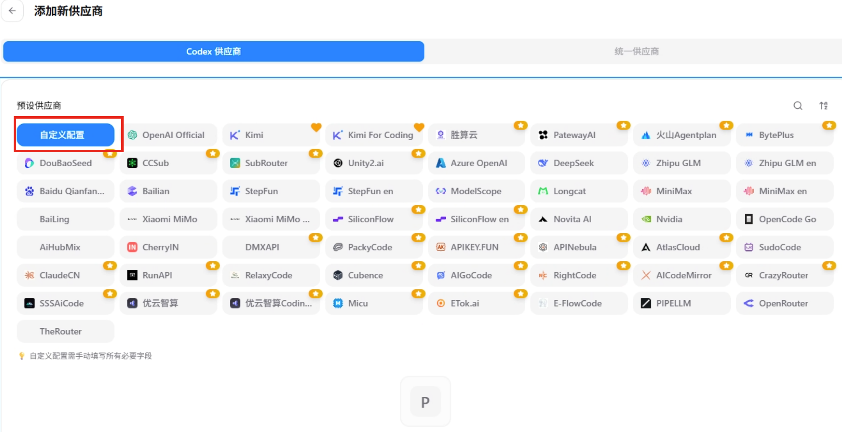Click the MiniMax waveform icon

(646, 191)
